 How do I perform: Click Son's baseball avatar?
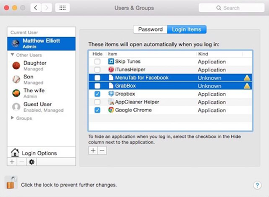coord(16,79)
